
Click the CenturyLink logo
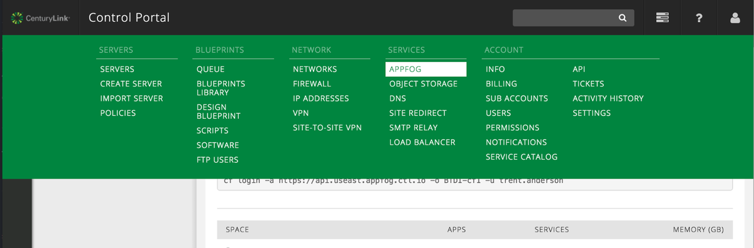[40, 18]
